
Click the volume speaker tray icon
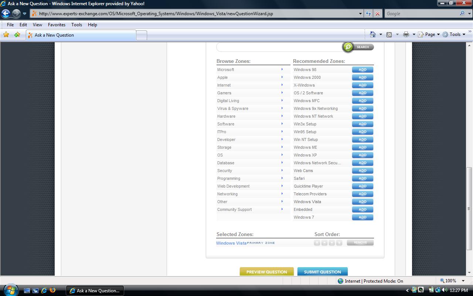pos(445,290)
